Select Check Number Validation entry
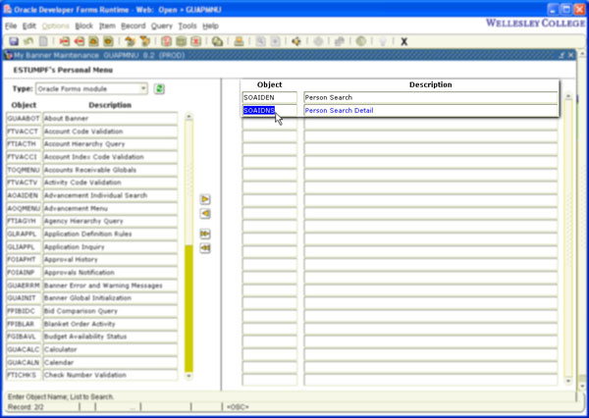The height and width of the screenshot is (418, 589). coord(91,375)
